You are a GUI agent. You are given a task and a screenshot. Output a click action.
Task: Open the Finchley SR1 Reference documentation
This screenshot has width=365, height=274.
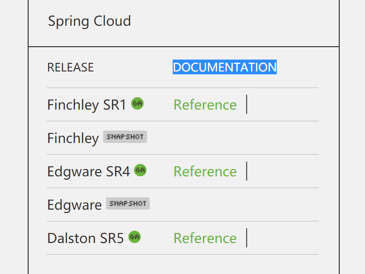pos(205,105)
